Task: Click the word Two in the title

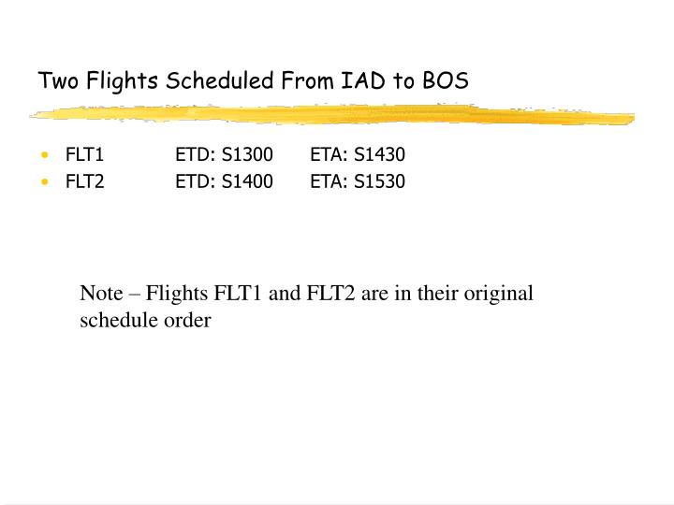Action: (58, 80)
